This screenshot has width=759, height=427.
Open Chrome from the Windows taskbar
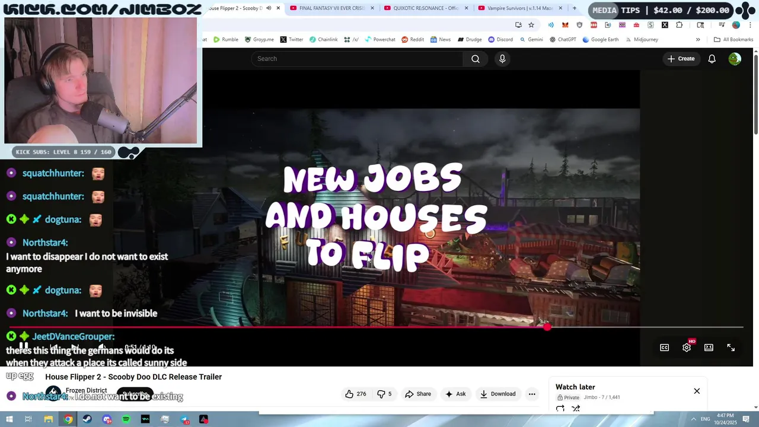point(68,419)
